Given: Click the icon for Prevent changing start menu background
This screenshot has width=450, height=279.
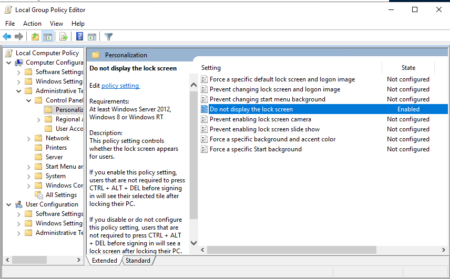Looking at the screenshot, I should (204, 99).
